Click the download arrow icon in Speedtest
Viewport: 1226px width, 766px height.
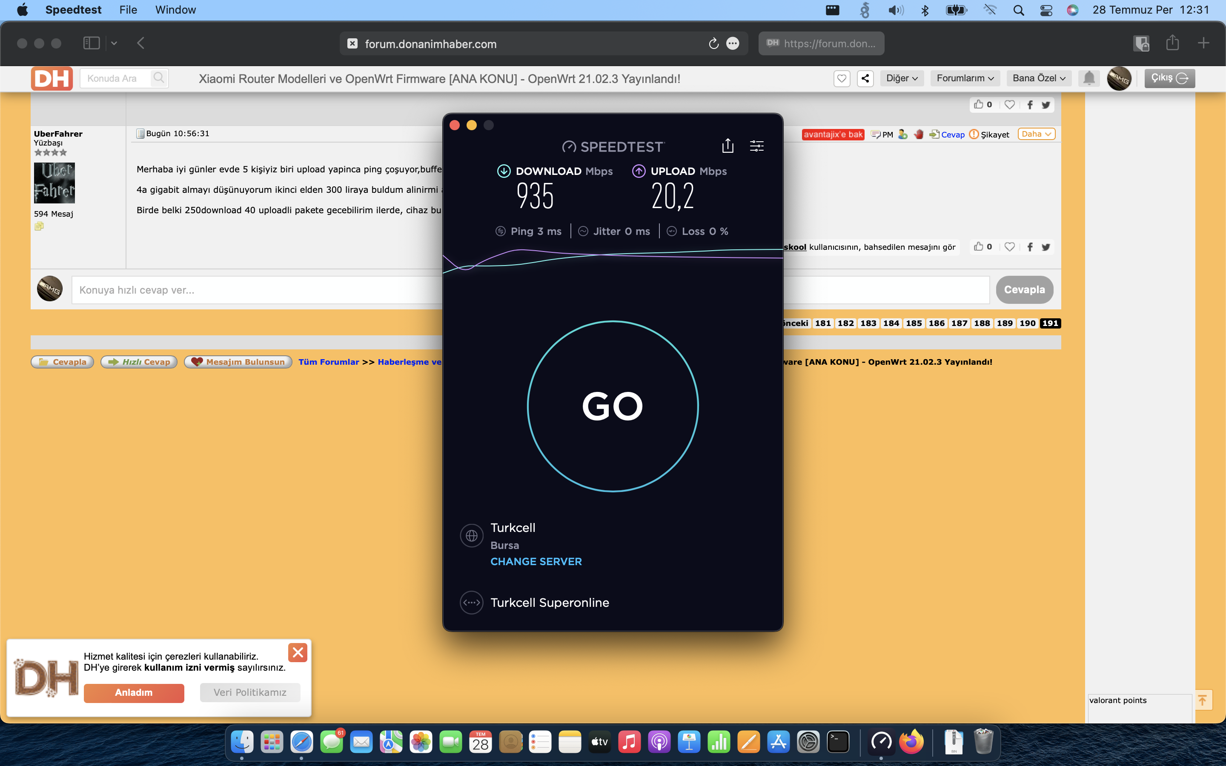[x=504, y=171]
